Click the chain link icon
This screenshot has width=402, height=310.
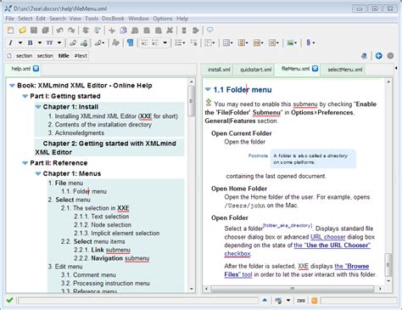(73, 42)
